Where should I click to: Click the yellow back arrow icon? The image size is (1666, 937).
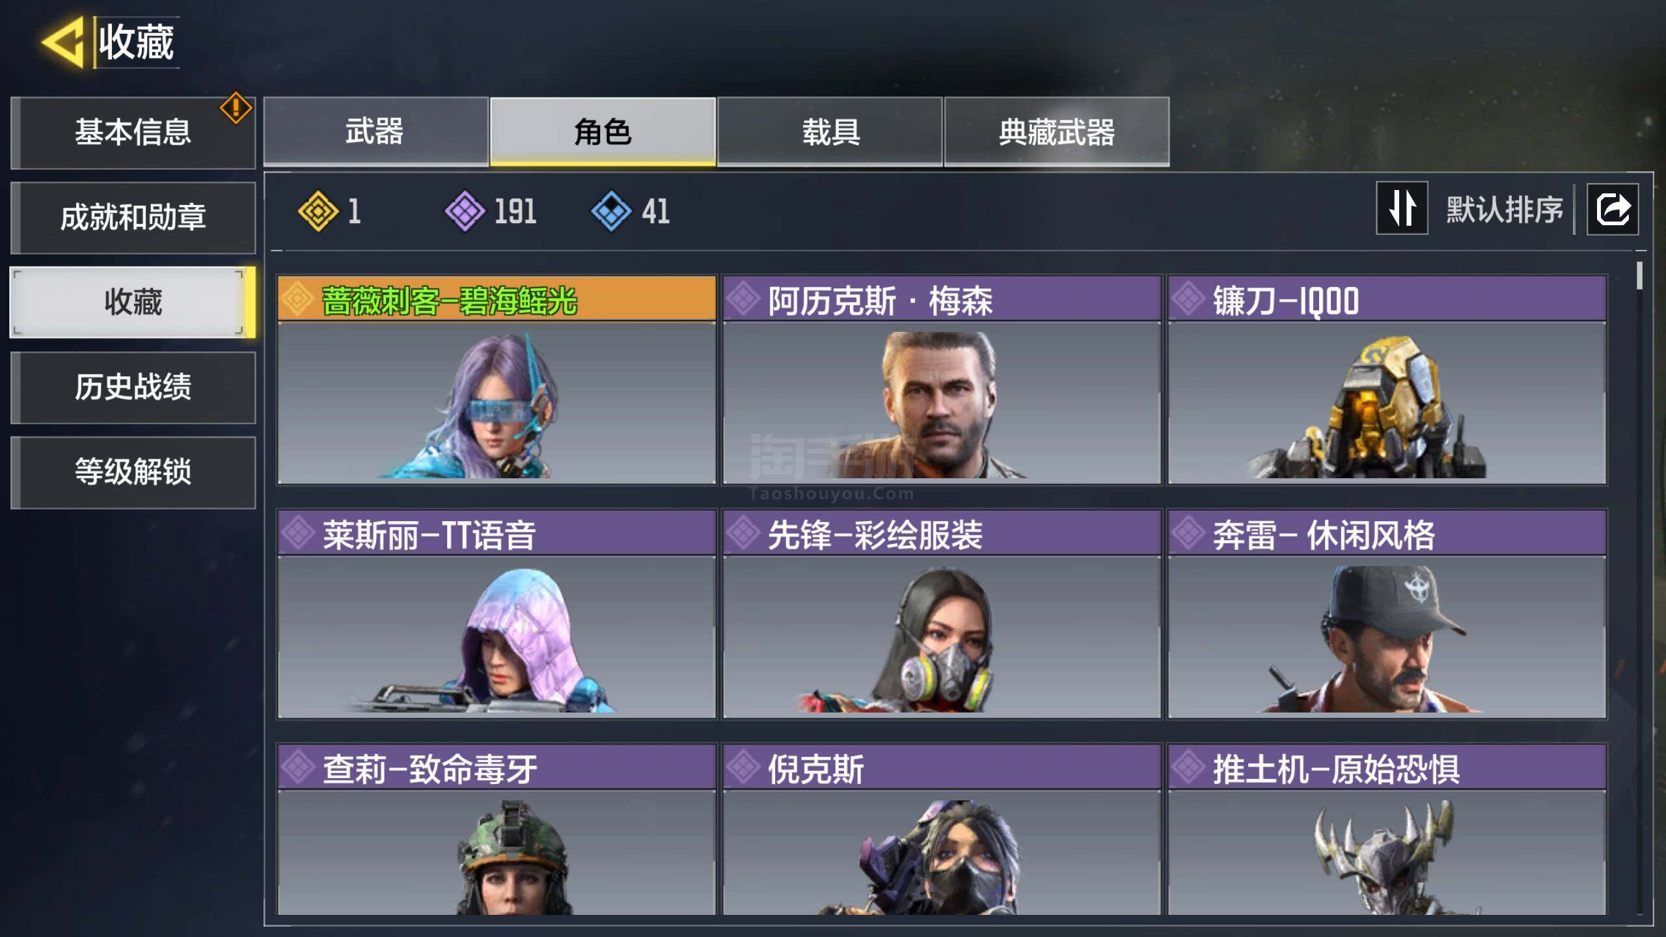click(x=63, y=42)
